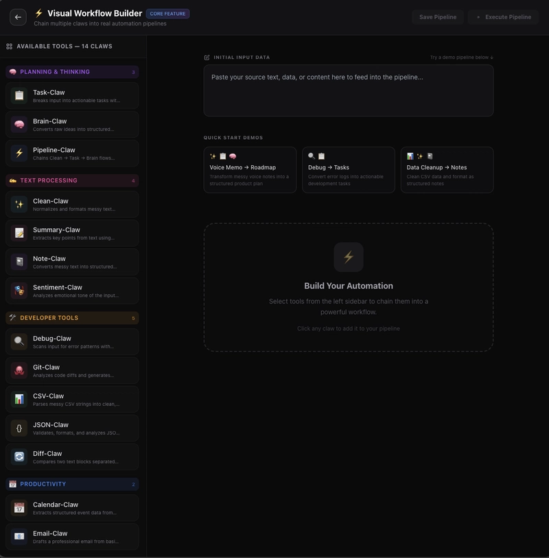The height and width of the screenshot is (558, 549).
Task: Click the Save Pipeline button
Action: click(x=438, y=17)
